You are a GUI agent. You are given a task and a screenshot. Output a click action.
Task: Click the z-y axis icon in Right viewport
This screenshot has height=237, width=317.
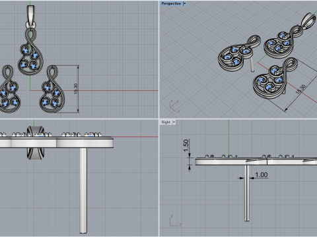tap(176, 221)
